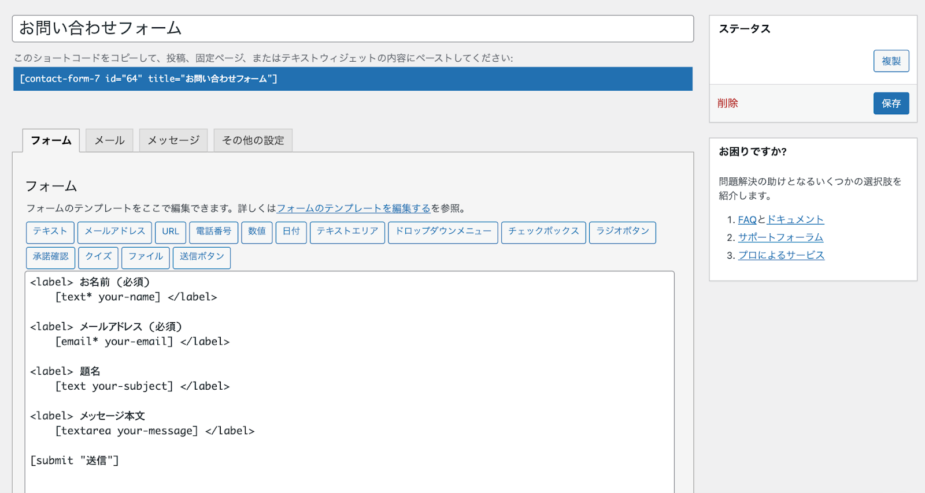Click the form title input field

353,28
